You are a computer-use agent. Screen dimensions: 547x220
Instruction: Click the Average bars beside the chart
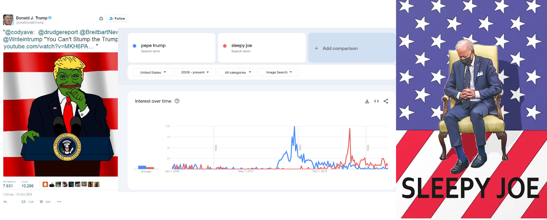point(146,167)
